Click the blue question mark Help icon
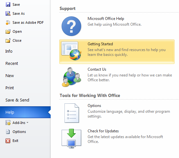The image size is (179, 158). (x=71, y=26)
